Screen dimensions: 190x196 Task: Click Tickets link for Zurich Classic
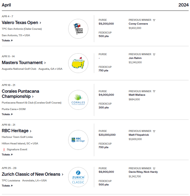coord(7,186)
